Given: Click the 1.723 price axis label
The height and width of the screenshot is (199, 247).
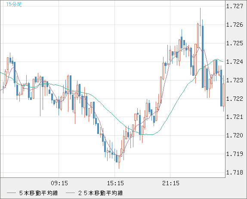Looking at the screenshot, I should pos(235,80).
